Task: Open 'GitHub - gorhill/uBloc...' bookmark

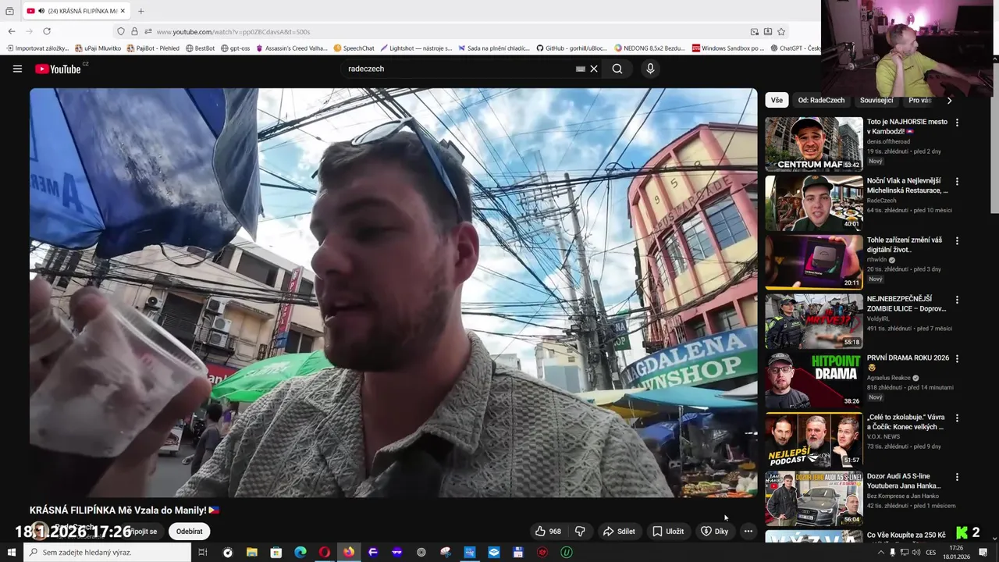Action: click(571, 48)
